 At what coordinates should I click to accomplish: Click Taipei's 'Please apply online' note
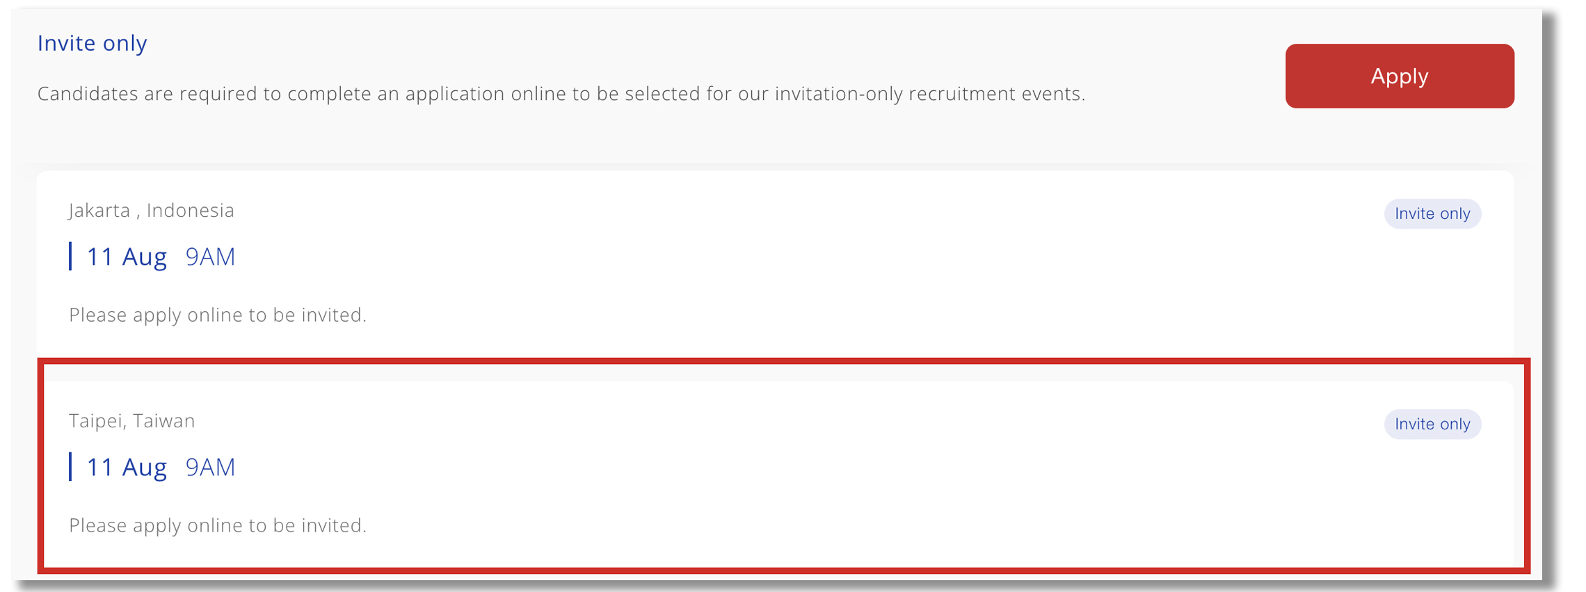click(x=217, y=525)
